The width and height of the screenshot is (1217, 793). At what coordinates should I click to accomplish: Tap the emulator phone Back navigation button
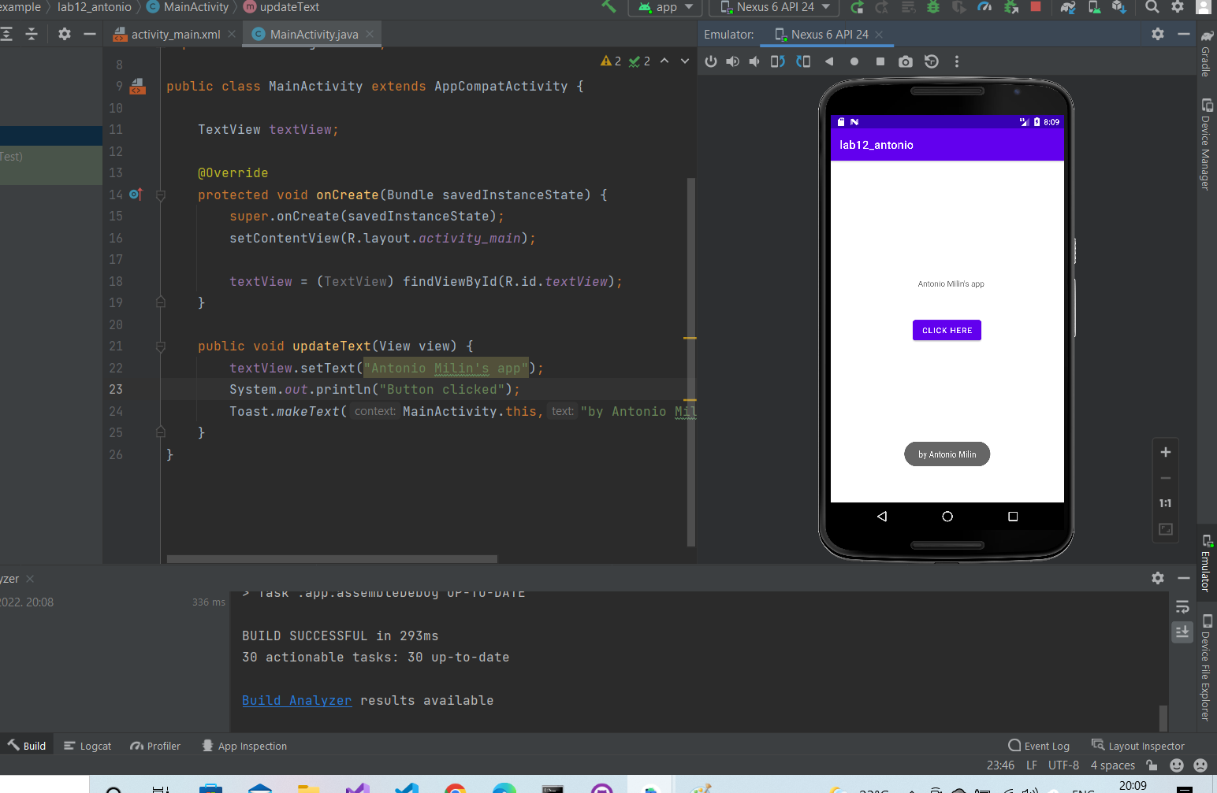882,517
